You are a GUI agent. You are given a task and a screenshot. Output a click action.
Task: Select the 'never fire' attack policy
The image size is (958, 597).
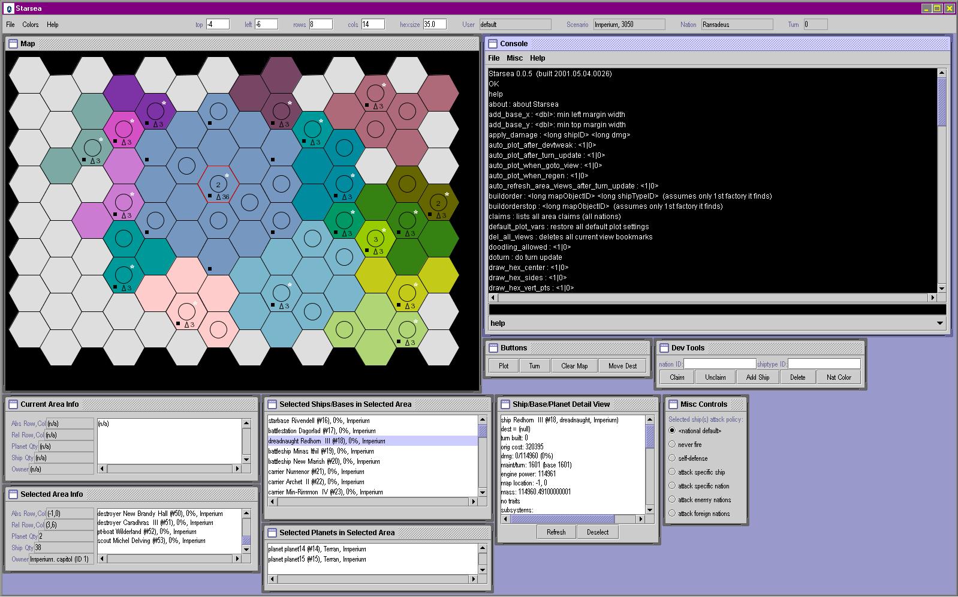point(672,445)
